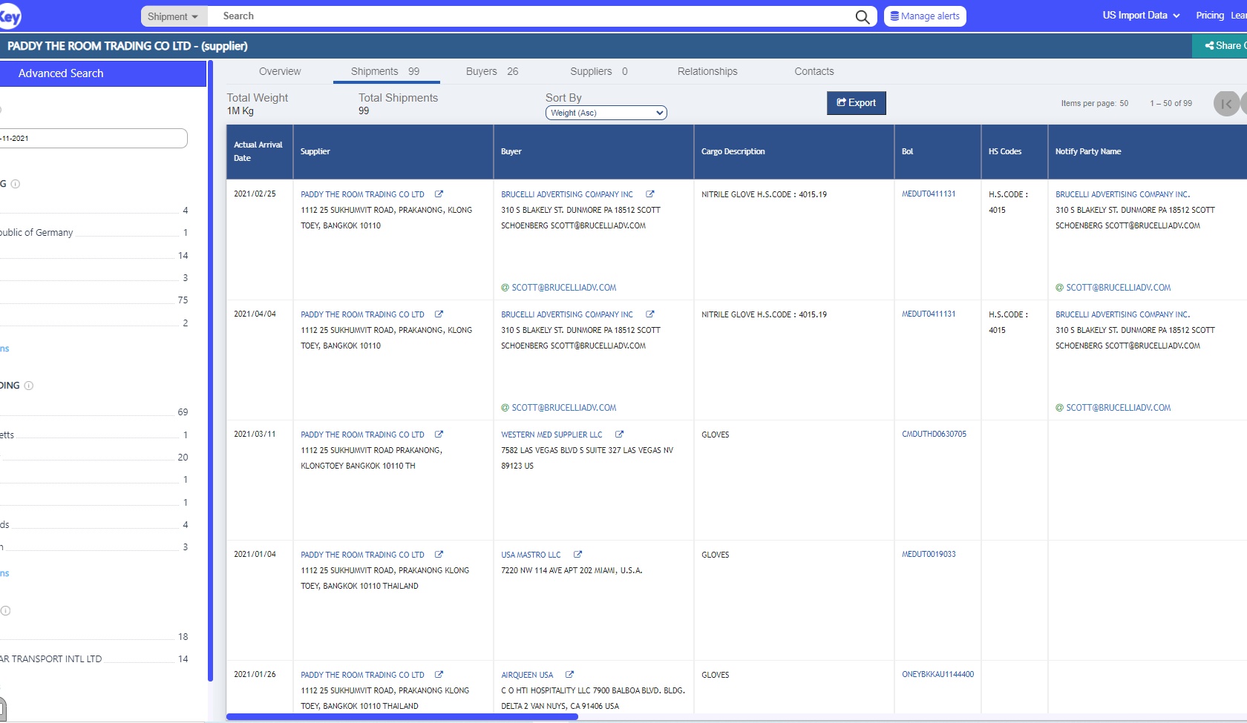Switch to the Relationships tab

(707, 71)
